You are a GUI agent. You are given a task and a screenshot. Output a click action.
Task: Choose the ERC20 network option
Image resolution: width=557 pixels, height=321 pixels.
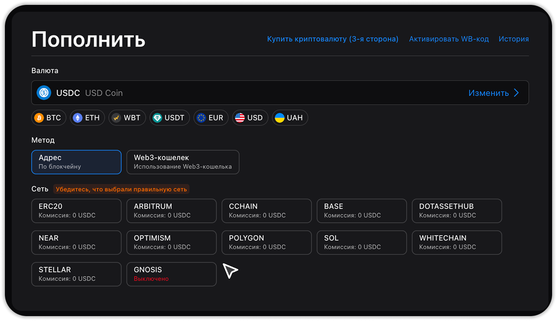tap(76, 211)
